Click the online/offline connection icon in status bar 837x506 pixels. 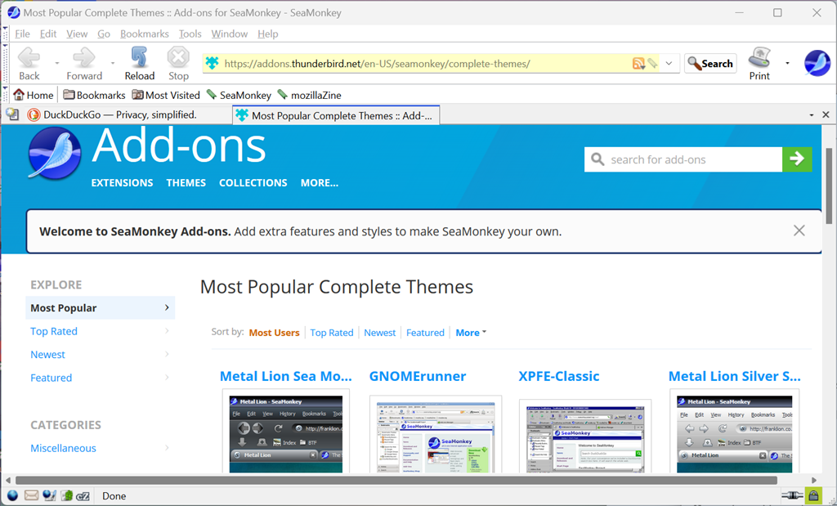coord(792,496)
